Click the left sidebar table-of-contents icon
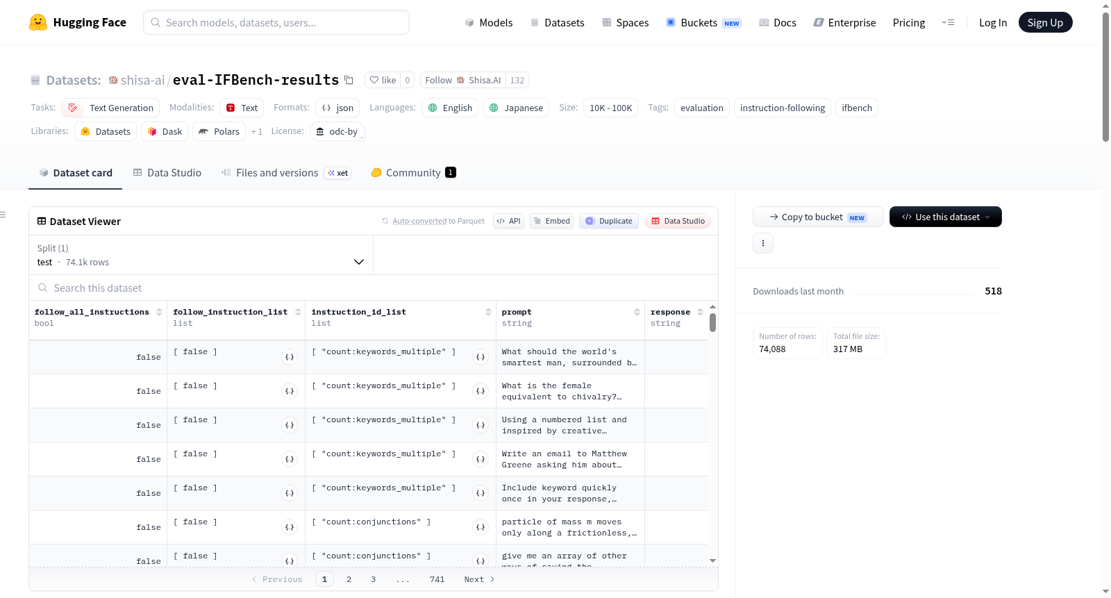 click(x=3, y=215)
